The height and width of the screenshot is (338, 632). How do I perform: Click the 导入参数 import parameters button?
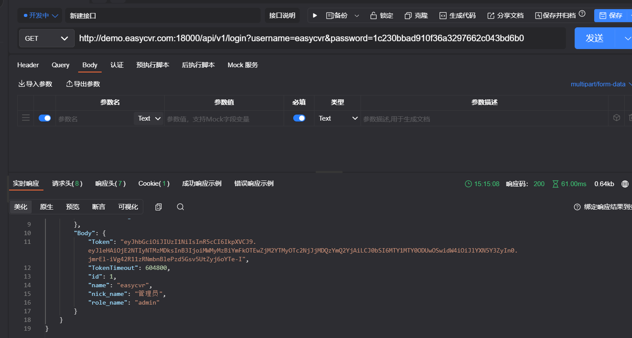coord(35,84)
